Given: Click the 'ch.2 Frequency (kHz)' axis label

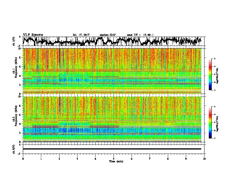Looking at the screenshot, I should pos(15,116).
